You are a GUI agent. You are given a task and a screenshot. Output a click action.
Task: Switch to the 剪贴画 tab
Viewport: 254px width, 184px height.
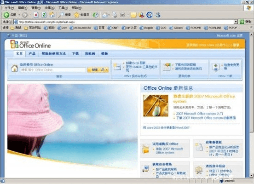point(90,54)
